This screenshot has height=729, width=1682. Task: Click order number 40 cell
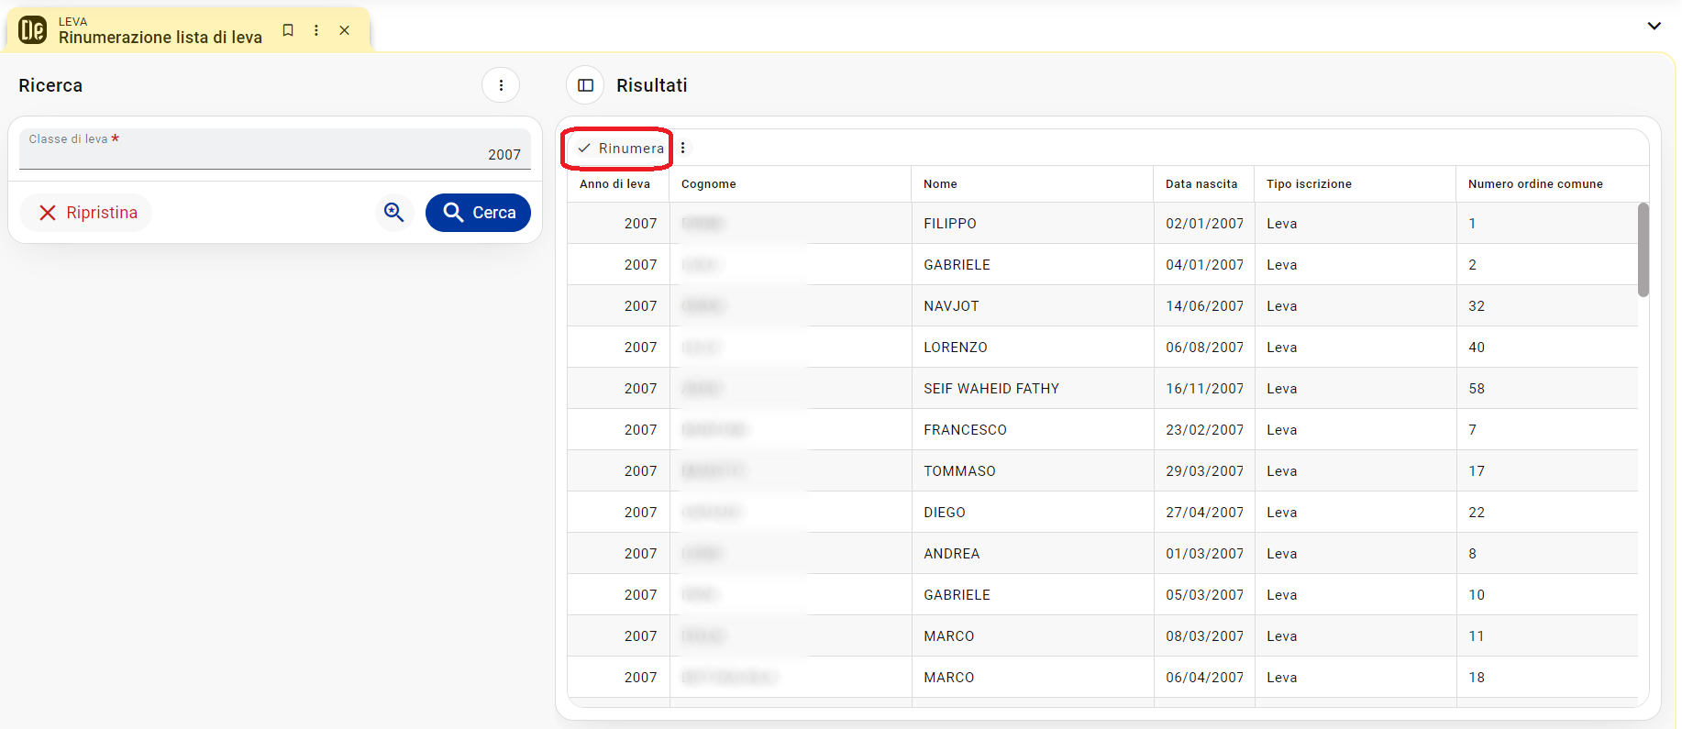point(1547,348)
